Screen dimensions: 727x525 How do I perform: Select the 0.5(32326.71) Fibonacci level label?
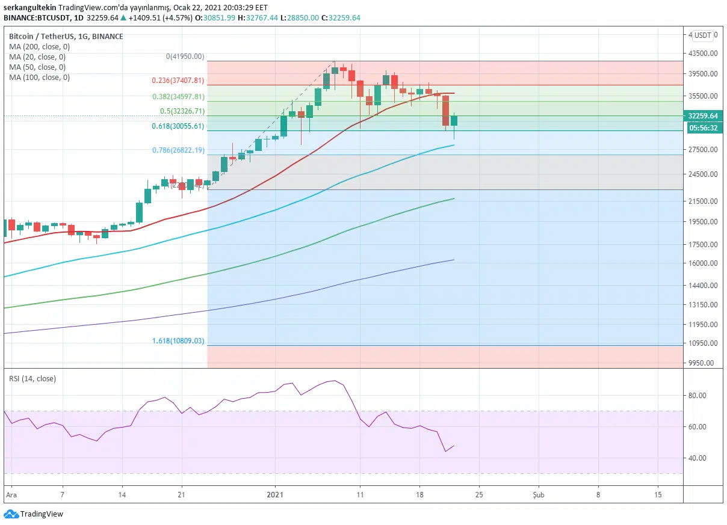coord(182,111)
